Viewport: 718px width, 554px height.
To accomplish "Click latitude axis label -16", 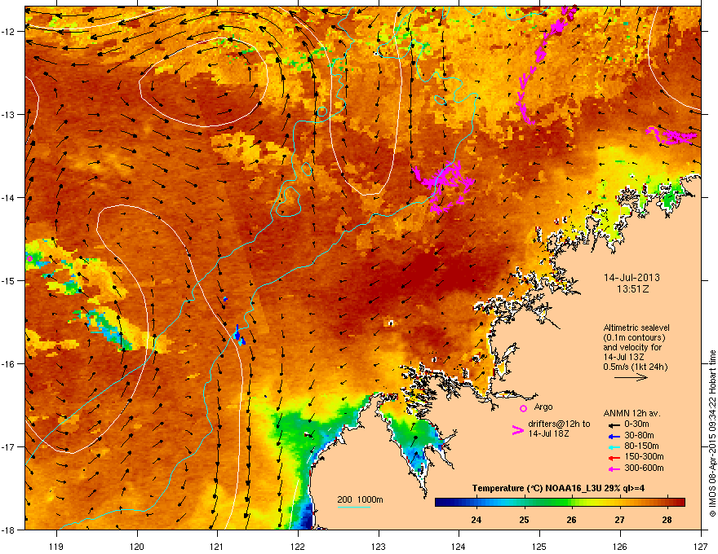I will point(8,363).
